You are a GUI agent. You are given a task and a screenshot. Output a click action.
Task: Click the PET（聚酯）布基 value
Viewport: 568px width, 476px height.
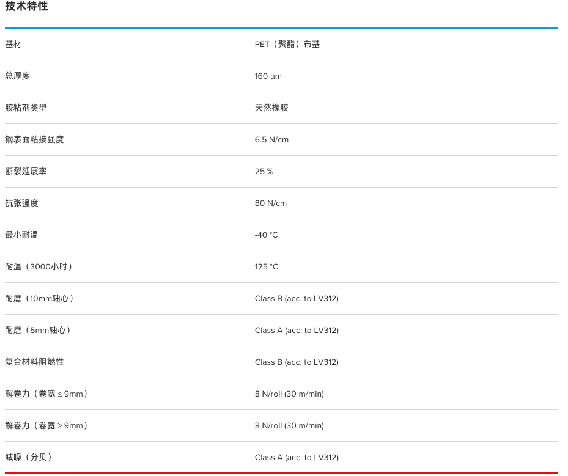287,44
